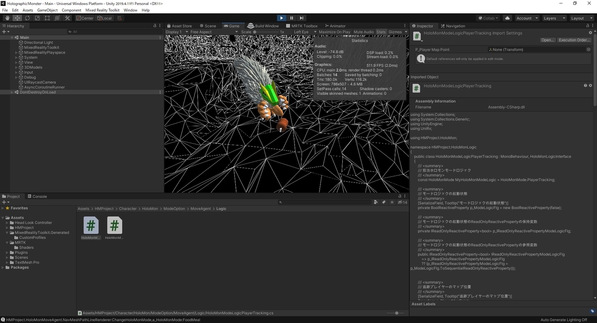Open the Assets menu

[x=28, y=10]
